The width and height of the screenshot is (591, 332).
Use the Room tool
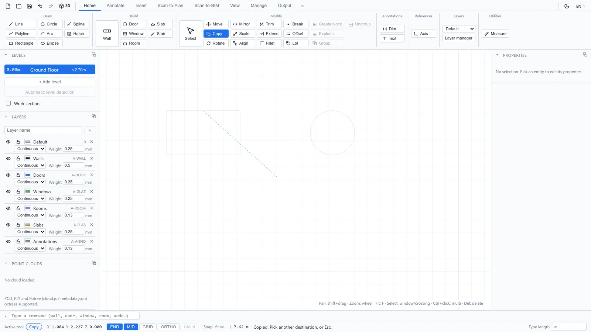133,43
